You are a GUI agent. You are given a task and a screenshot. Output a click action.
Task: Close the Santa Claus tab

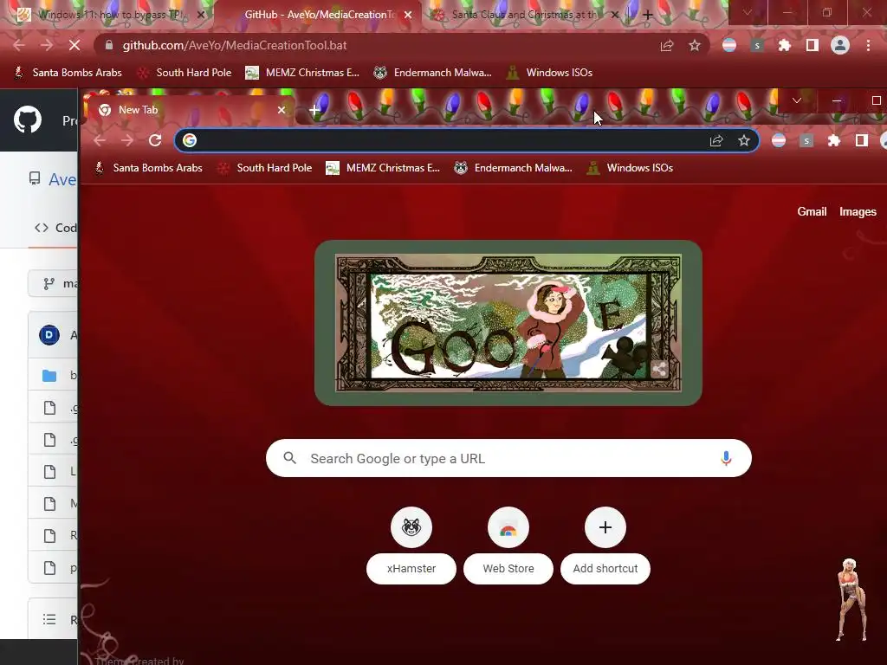pyautogui.click(x=615, y=15)
